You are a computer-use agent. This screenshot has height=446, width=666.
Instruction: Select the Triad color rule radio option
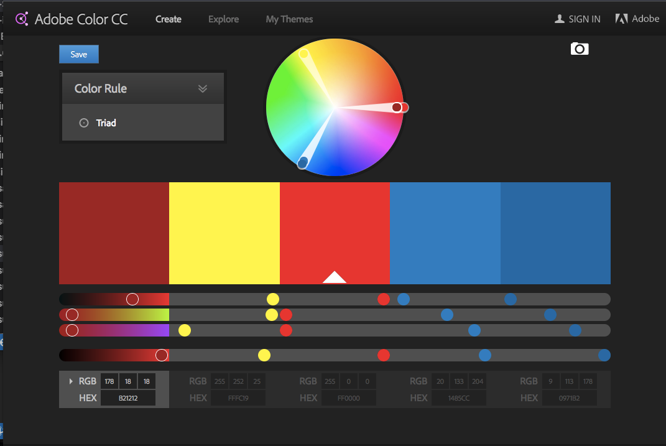click(85, 123)
